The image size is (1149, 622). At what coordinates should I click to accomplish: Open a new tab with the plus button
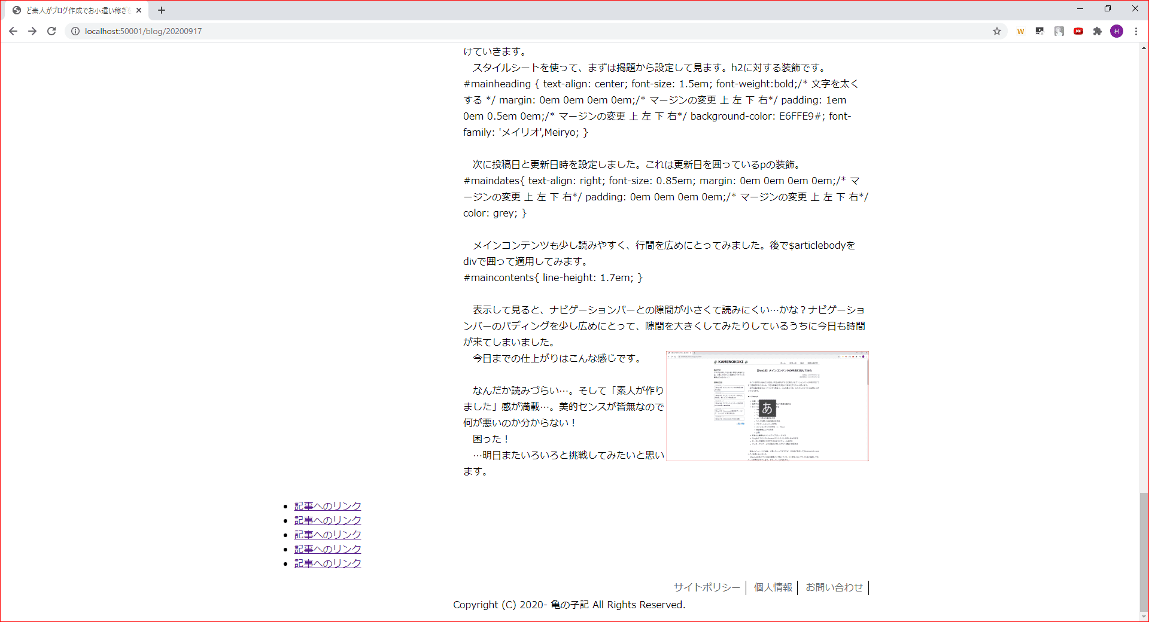click(162, 10)
